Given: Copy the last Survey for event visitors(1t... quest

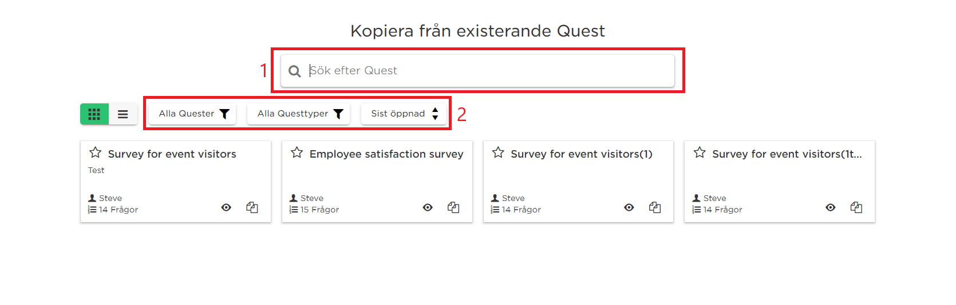Looking at the screenshot, I should pos(856,207).
